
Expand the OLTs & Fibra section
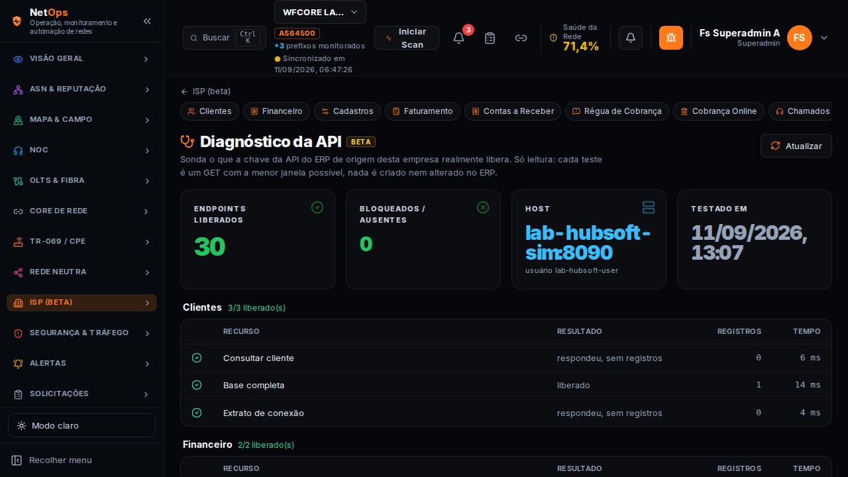tap(81, 181)
